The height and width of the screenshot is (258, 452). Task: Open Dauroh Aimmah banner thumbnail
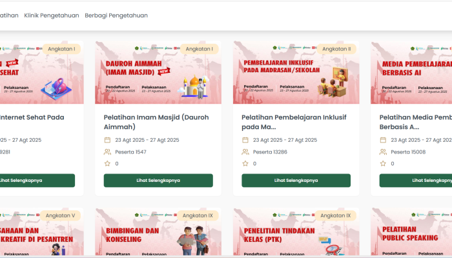coord(158,72)
